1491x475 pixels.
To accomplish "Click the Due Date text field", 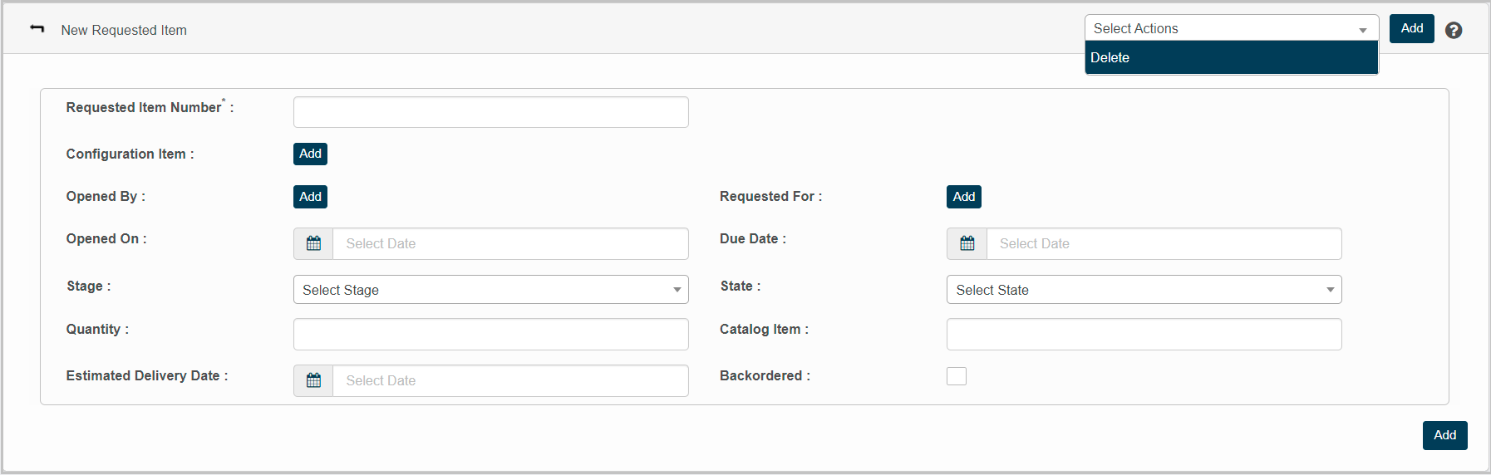I will 1164,244.
